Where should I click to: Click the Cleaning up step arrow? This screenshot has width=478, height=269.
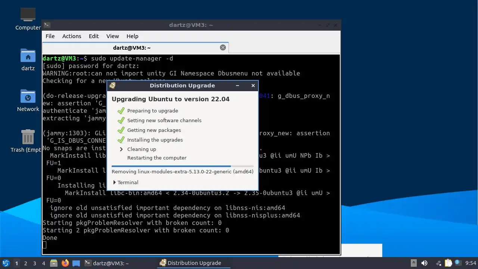point(121,149)
